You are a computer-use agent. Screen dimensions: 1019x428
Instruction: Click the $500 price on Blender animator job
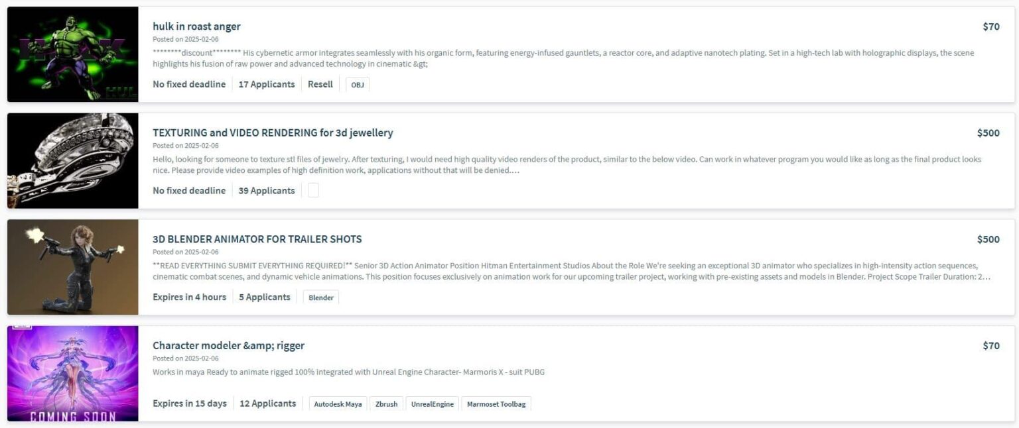click(988, 239)
